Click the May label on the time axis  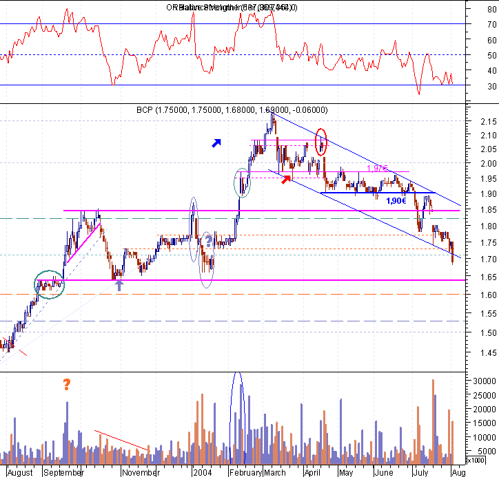point(346,473)
